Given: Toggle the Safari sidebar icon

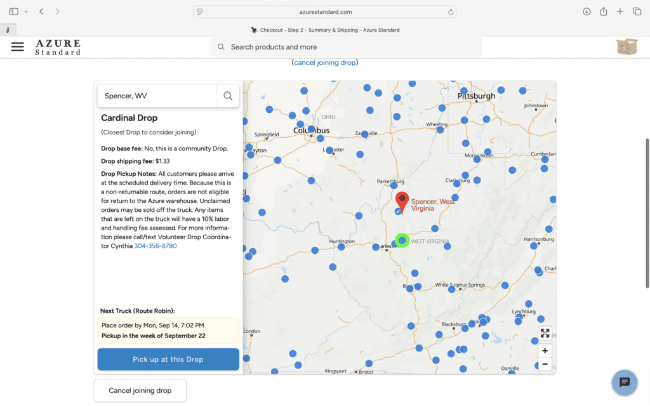Looking at the screenshot, I should pyautogui.click(x=14, y=11).
